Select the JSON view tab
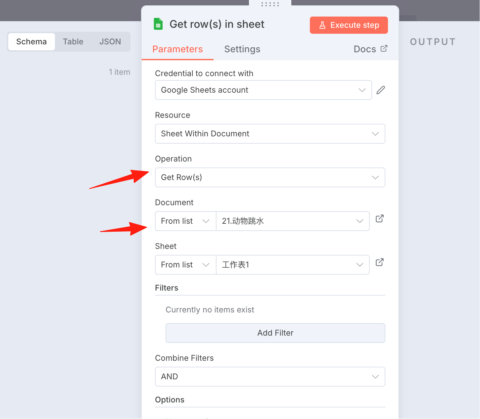The height and width of the screenshot is (419, 480). pyautogui.click(x=110, y=42)
